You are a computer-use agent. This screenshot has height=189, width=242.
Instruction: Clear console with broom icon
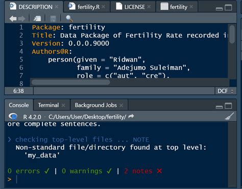pyautogui.click(x=229, y=116)
